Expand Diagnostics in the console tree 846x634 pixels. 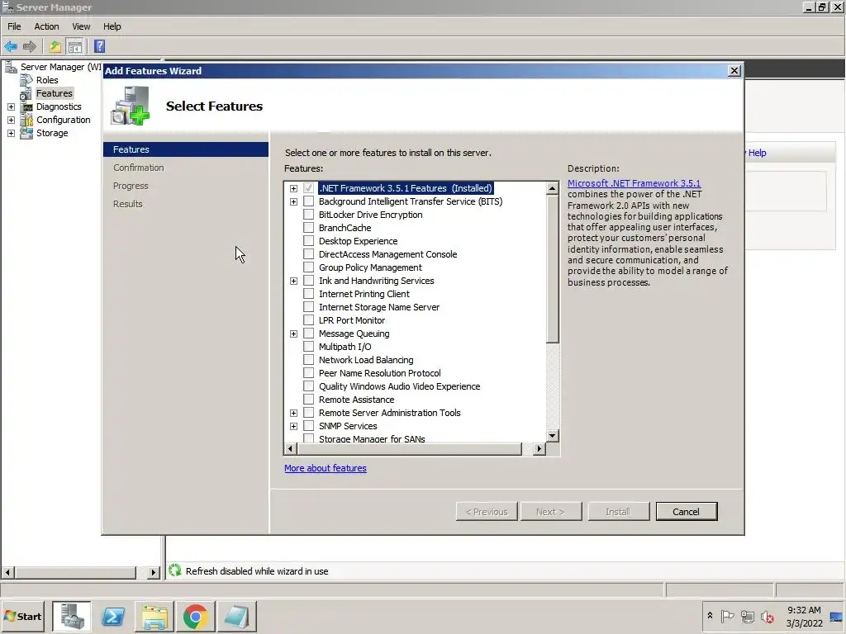point(11,106)
